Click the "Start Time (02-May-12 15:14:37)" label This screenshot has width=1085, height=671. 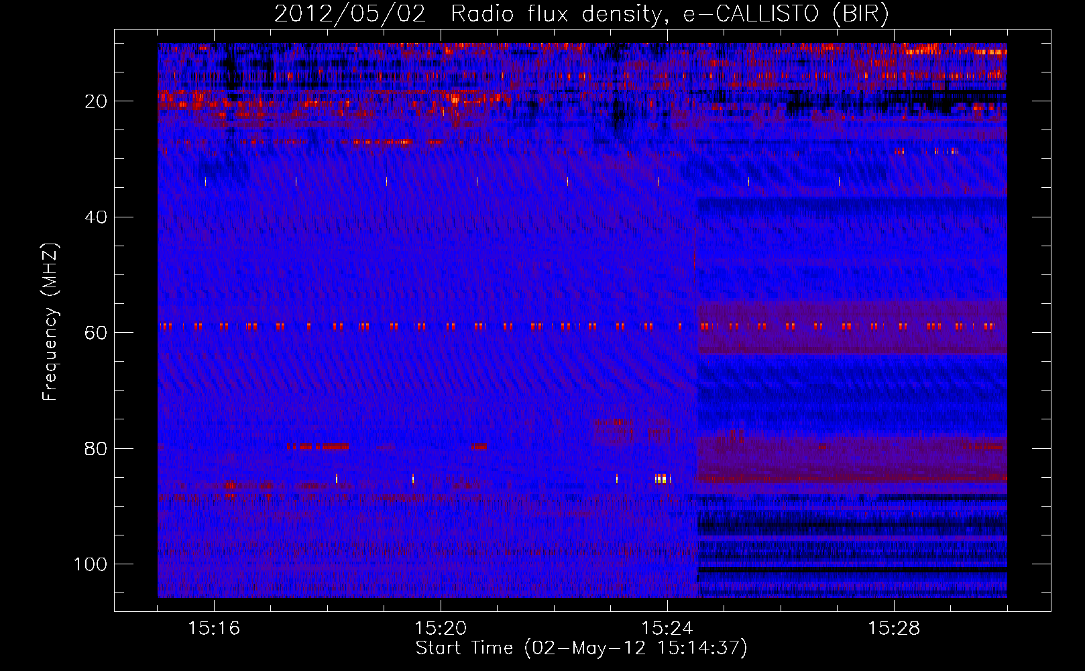581,648
